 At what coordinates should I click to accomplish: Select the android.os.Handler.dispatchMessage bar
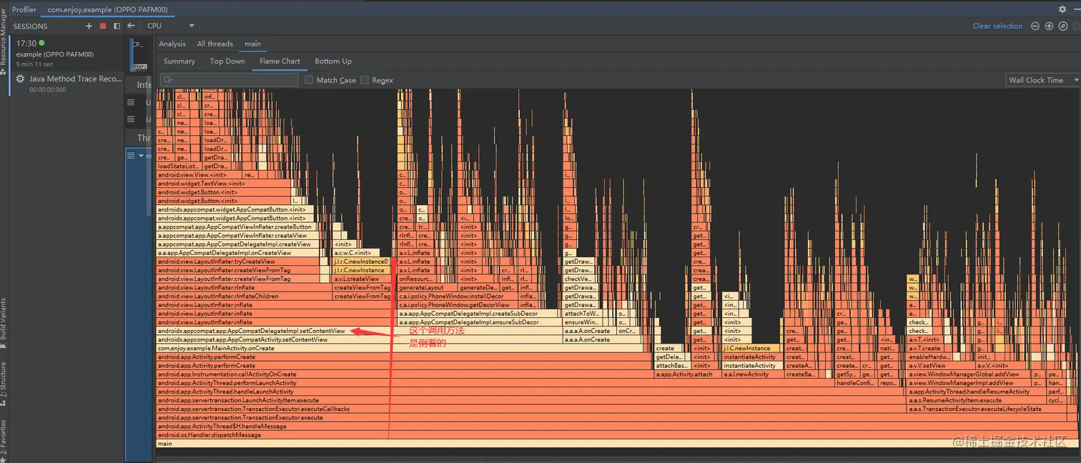point(616,435)
